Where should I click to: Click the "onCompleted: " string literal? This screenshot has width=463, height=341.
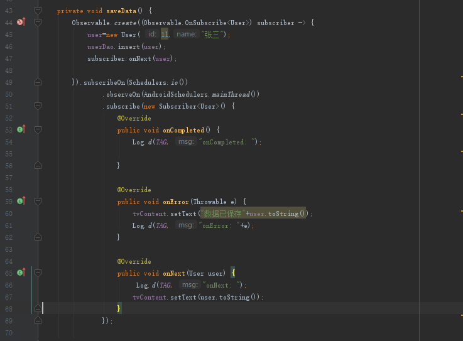(x=227, y=142)
